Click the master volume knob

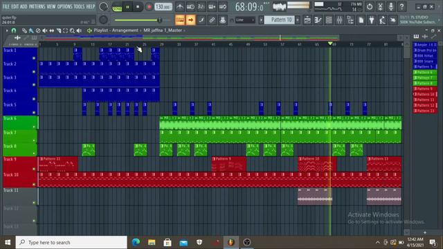click(x=103, y=6)
